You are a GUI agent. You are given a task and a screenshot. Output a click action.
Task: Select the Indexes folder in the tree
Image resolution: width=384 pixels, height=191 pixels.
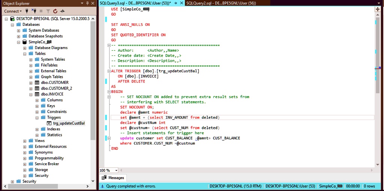tap(51, 129)
